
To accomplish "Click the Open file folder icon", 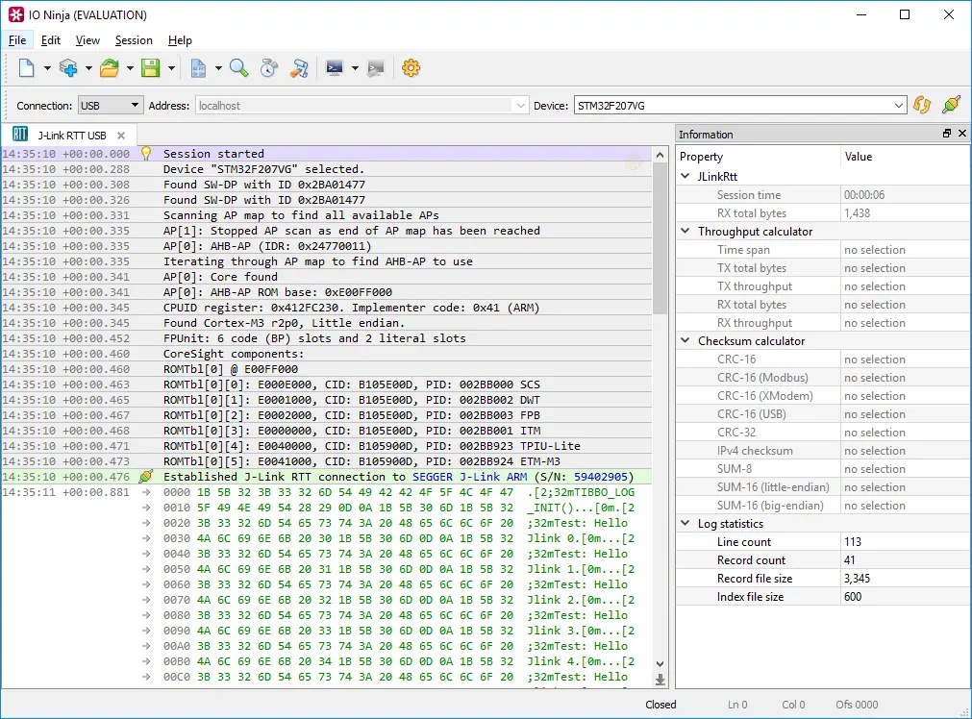I will [109, 68].
